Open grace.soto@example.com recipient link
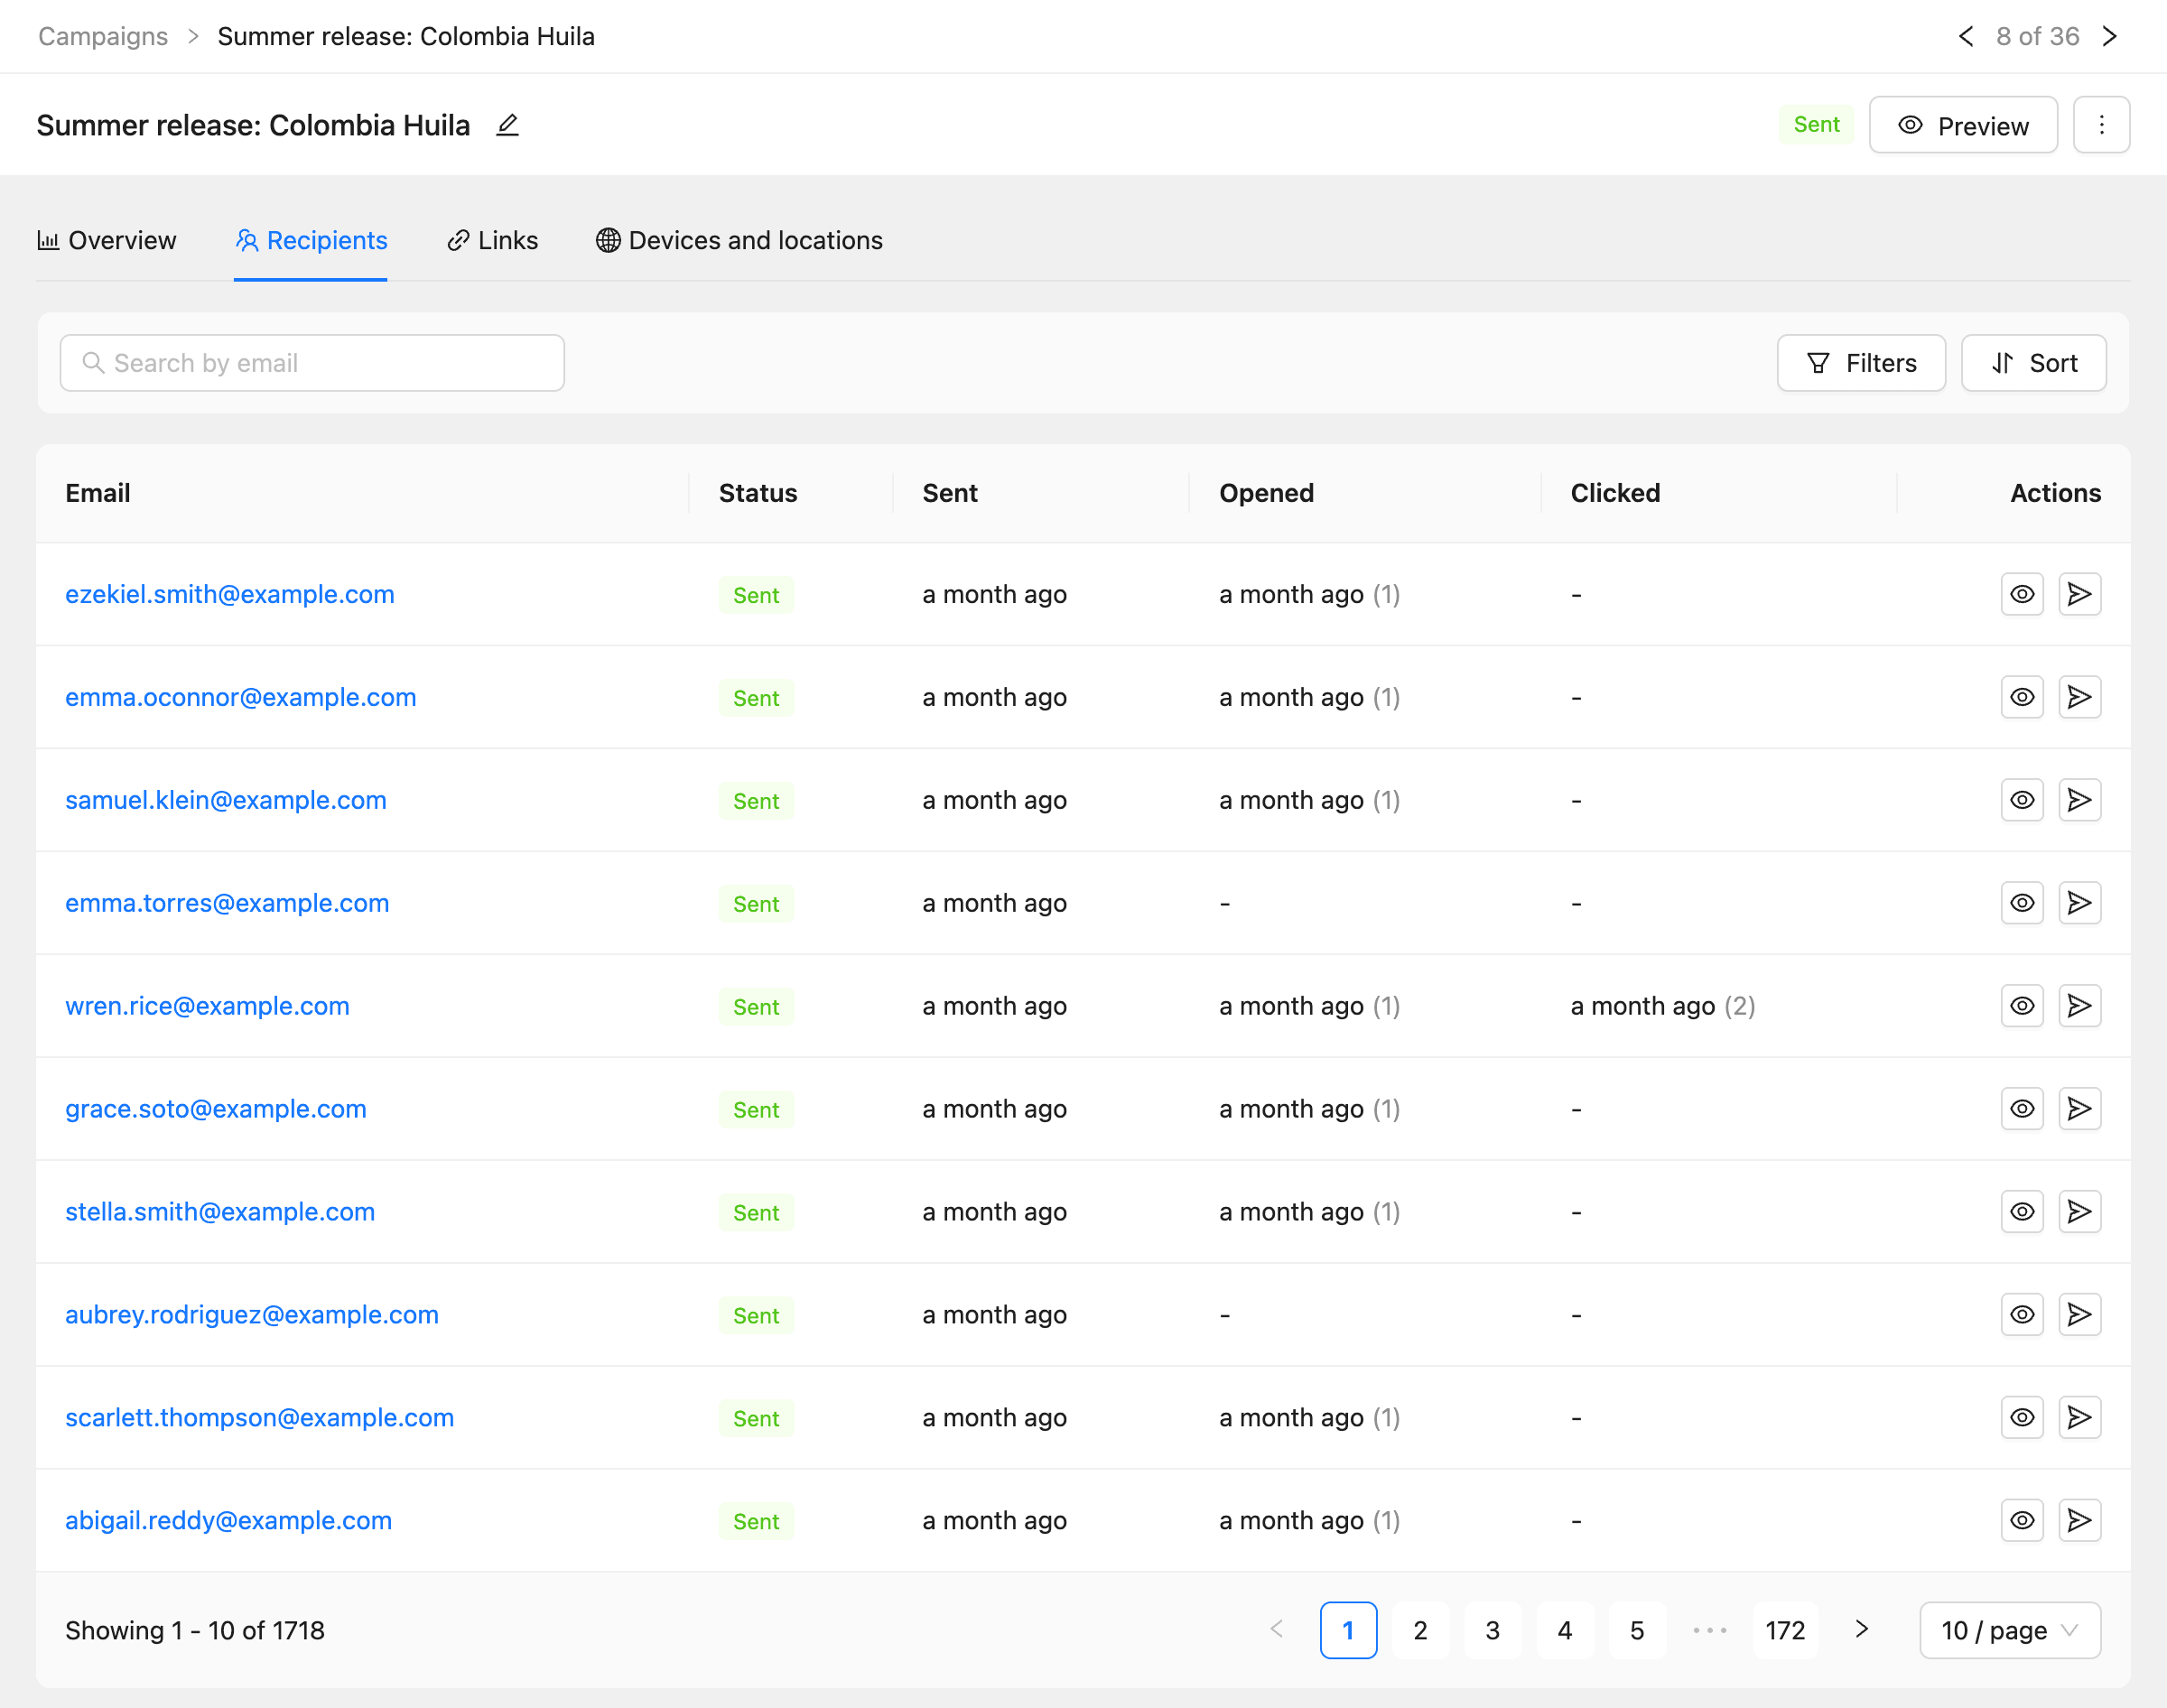This screenshot has width=2167, height=1708. tap(216, 1109)
